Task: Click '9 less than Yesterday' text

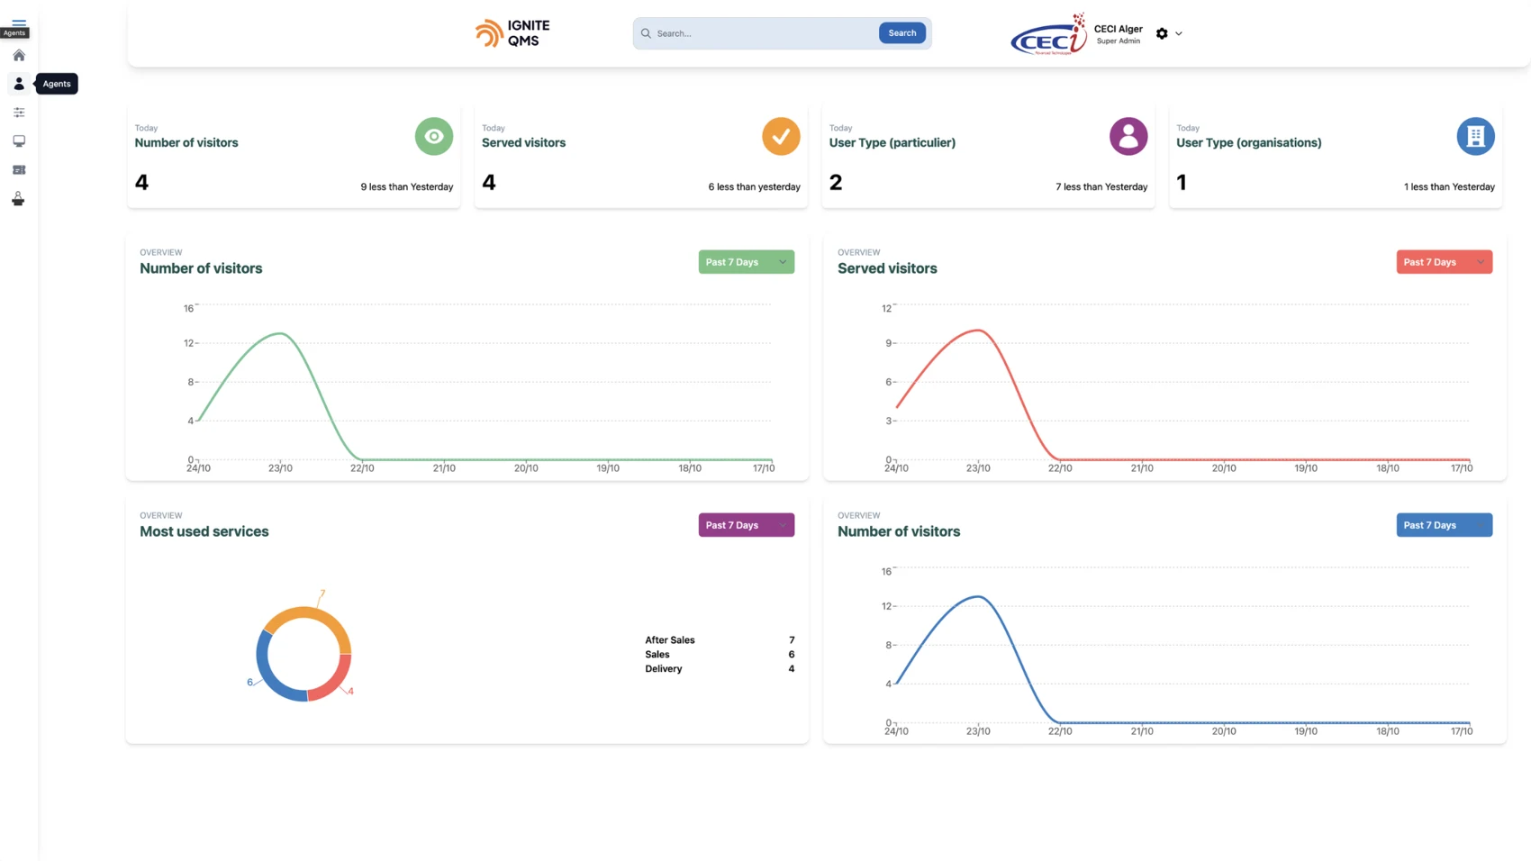Action: tap(407, 187)
